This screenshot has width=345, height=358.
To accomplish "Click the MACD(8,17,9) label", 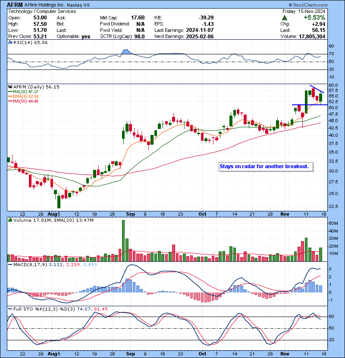I will (30, 265).
